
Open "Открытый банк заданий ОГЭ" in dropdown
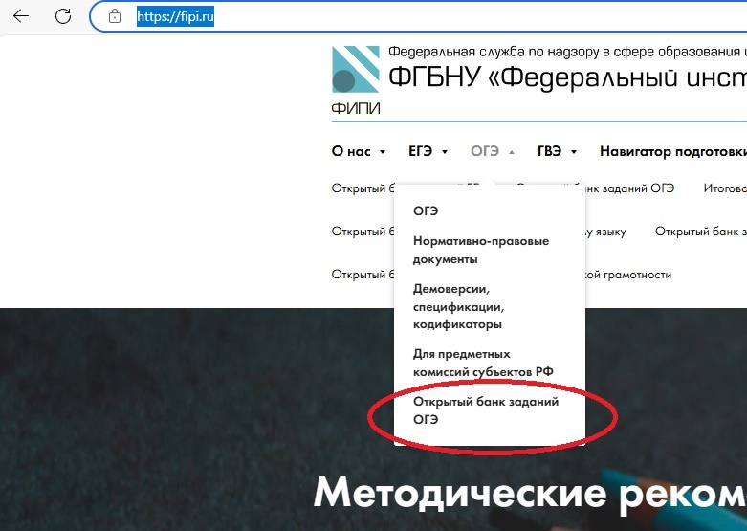pyautogui.click(x=486, y=410)
